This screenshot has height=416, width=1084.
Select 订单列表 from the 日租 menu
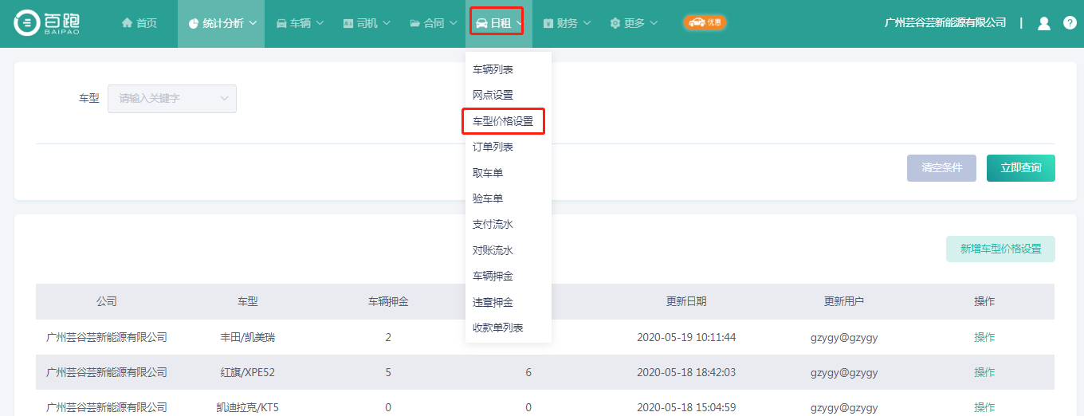[x=493, y=147]
